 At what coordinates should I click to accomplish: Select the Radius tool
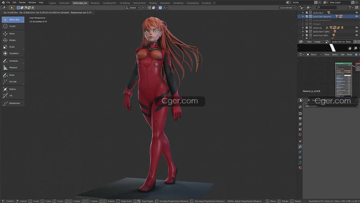(x=13, y=89)
